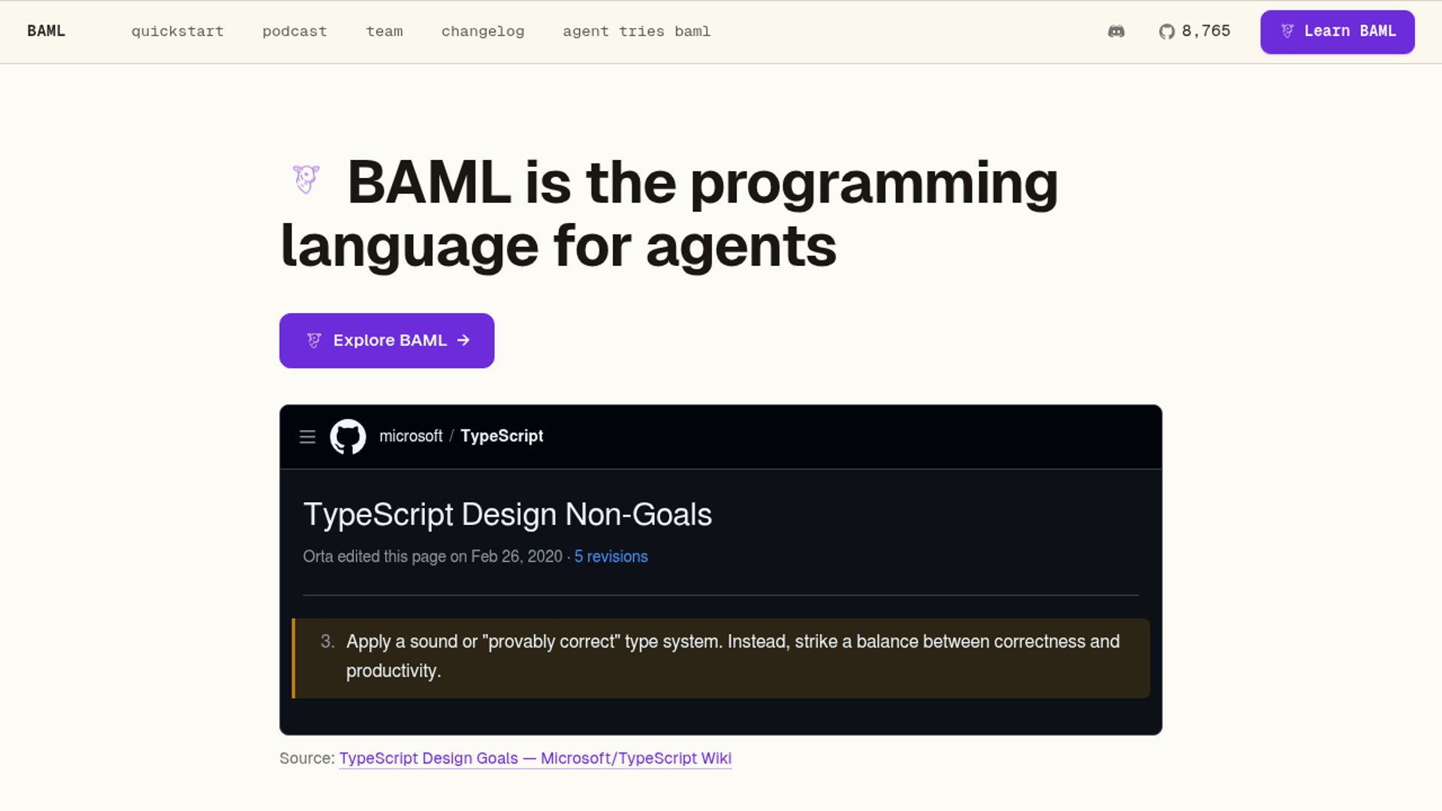
Task: Open TypeScript Design Goals wiki source link
Action: [535, 758]
